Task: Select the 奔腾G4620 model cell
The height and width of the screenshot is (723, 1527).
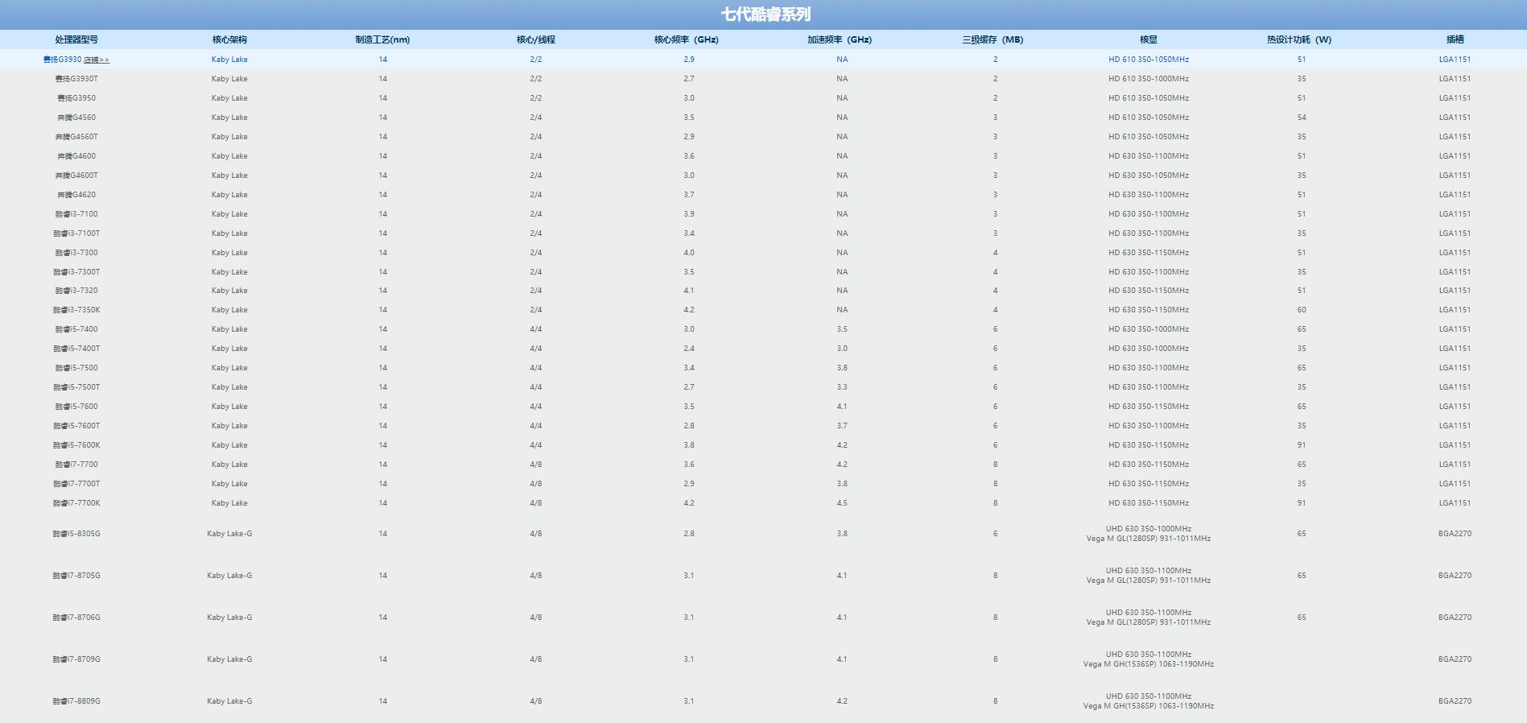Action: click(x=76, y=195)
